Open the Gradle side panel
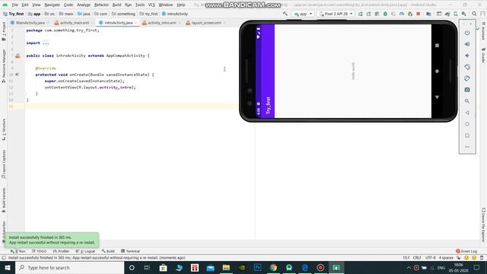Screen dimensions: 487x274 [x=484, y=55]
